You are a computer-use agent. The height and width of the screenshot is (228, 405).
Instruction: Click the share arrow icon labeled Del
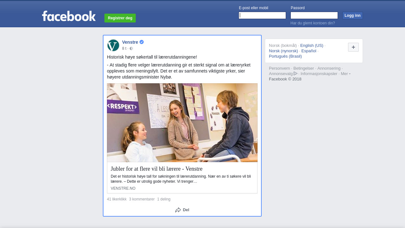pyautogui.click(x=178, y=210)
